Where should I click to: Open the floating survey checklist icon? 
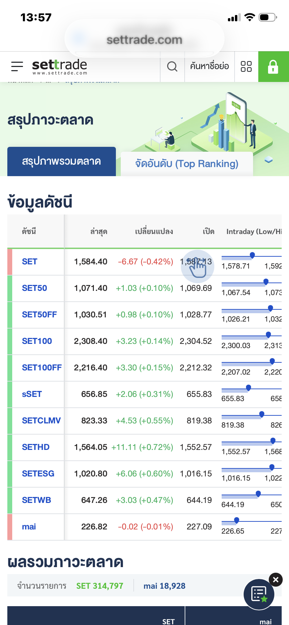[x=259, y=594]
